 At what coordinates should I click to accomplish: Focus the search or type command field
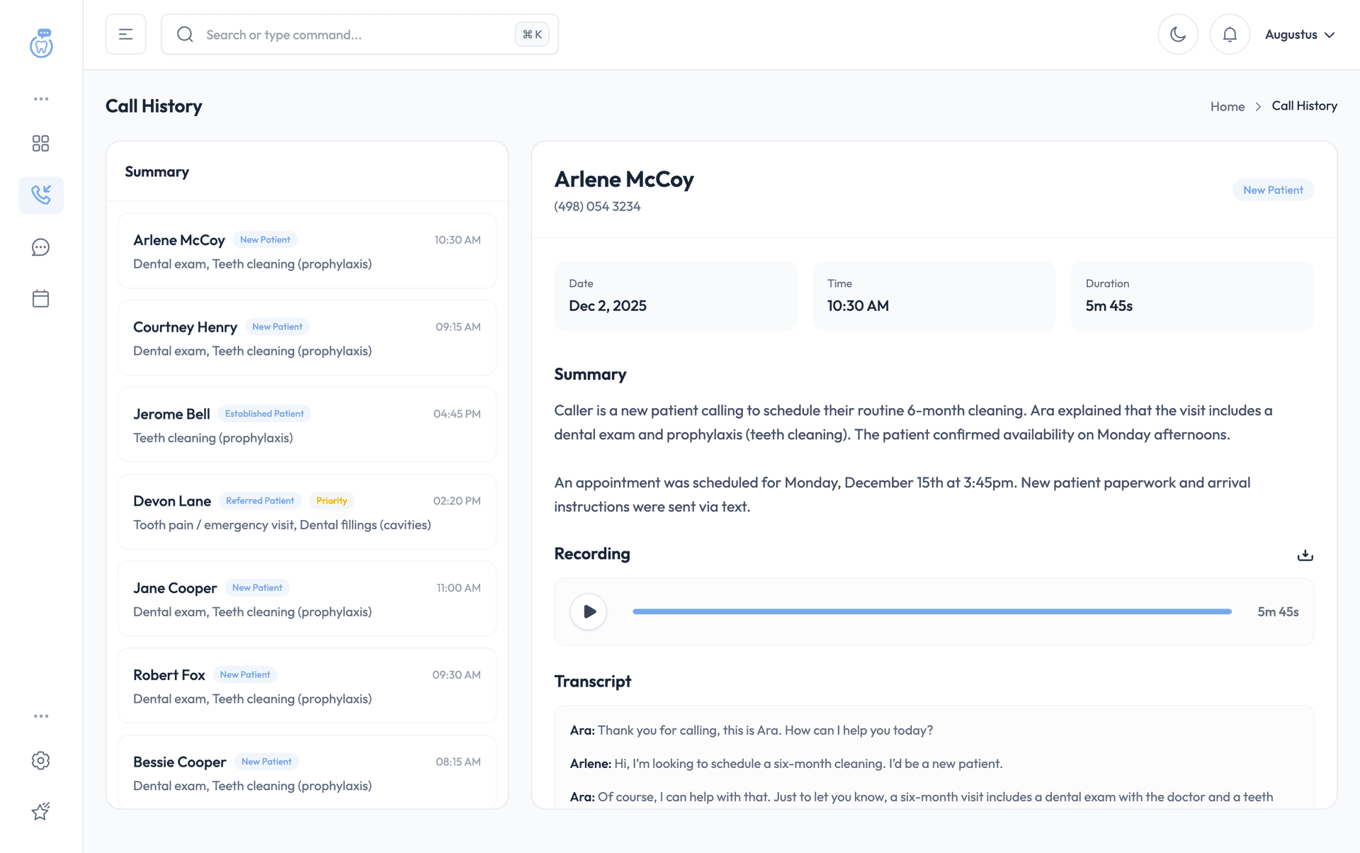354,34
